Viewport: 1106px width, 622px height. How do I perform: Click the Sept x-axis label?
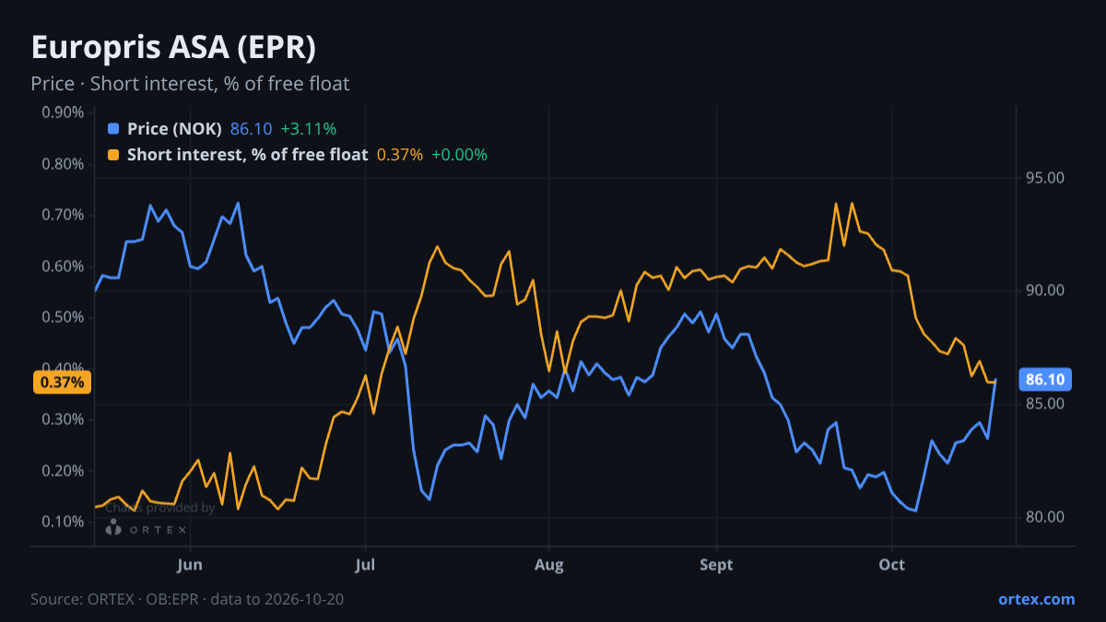pyautogui.click(x=716, y=564)
